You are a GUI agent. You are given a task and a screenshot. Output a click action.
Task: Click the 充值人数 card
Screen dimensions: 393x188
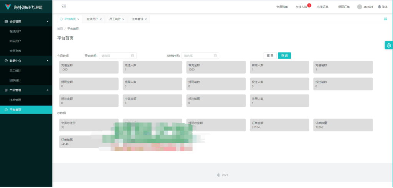pyautogui.click(x=152, y=67)
